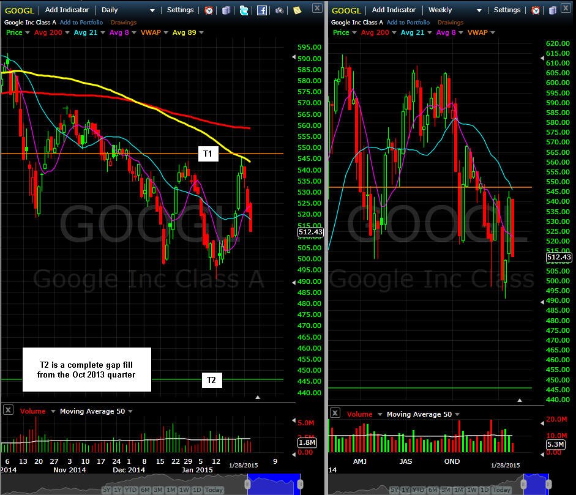The image size is (576, 495).
Task: Close the Weekly chart panel
Action: 566,8
